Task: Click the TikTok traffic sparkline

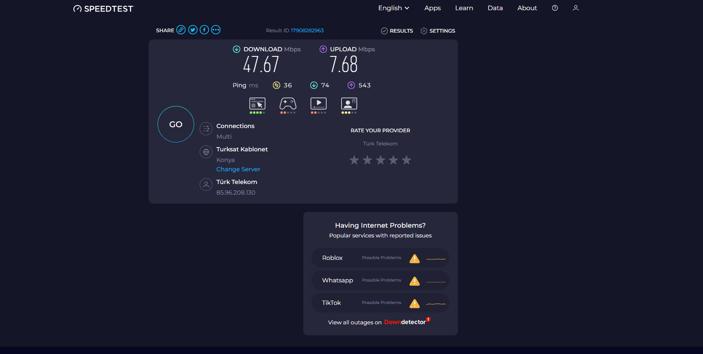Action: [436, 304]
